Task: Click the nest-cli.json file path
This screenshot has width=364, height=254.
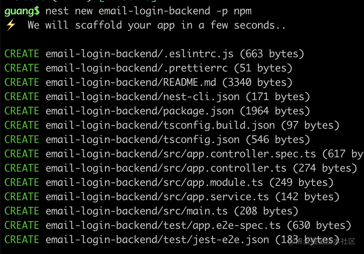Action: (x=142, y=97)
